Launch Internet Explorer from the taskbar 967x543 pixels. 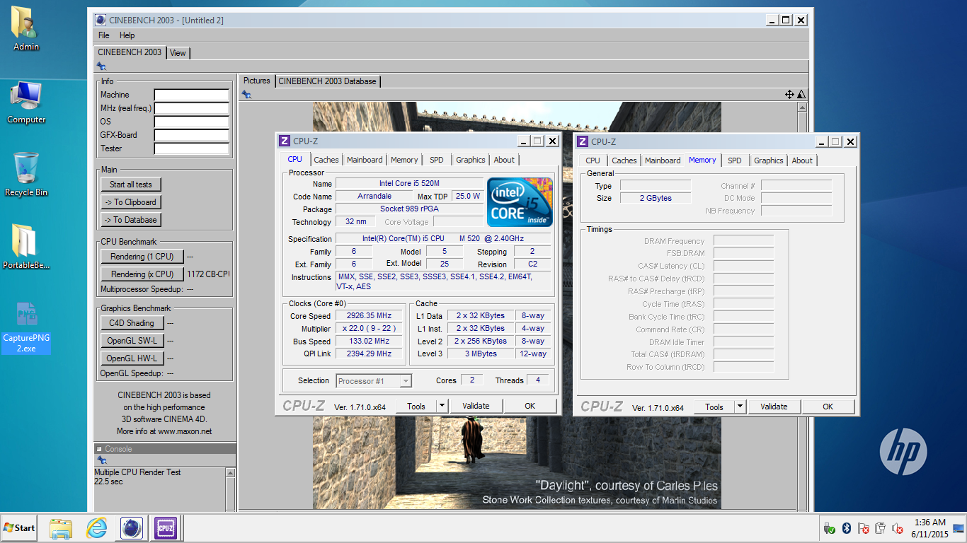(96, 528)
